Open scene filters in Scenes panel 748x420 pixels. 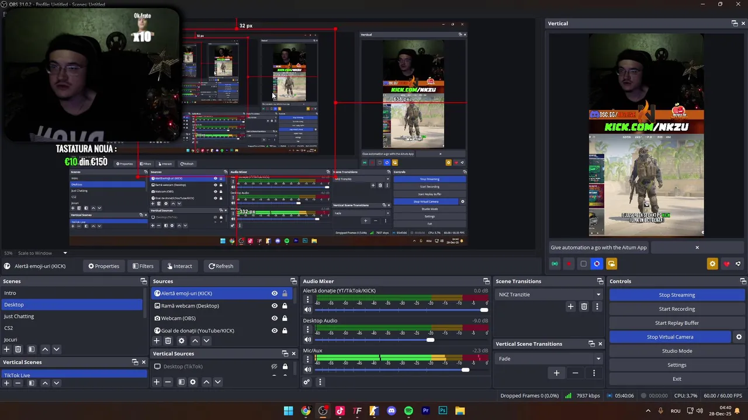tap(32, 349)
